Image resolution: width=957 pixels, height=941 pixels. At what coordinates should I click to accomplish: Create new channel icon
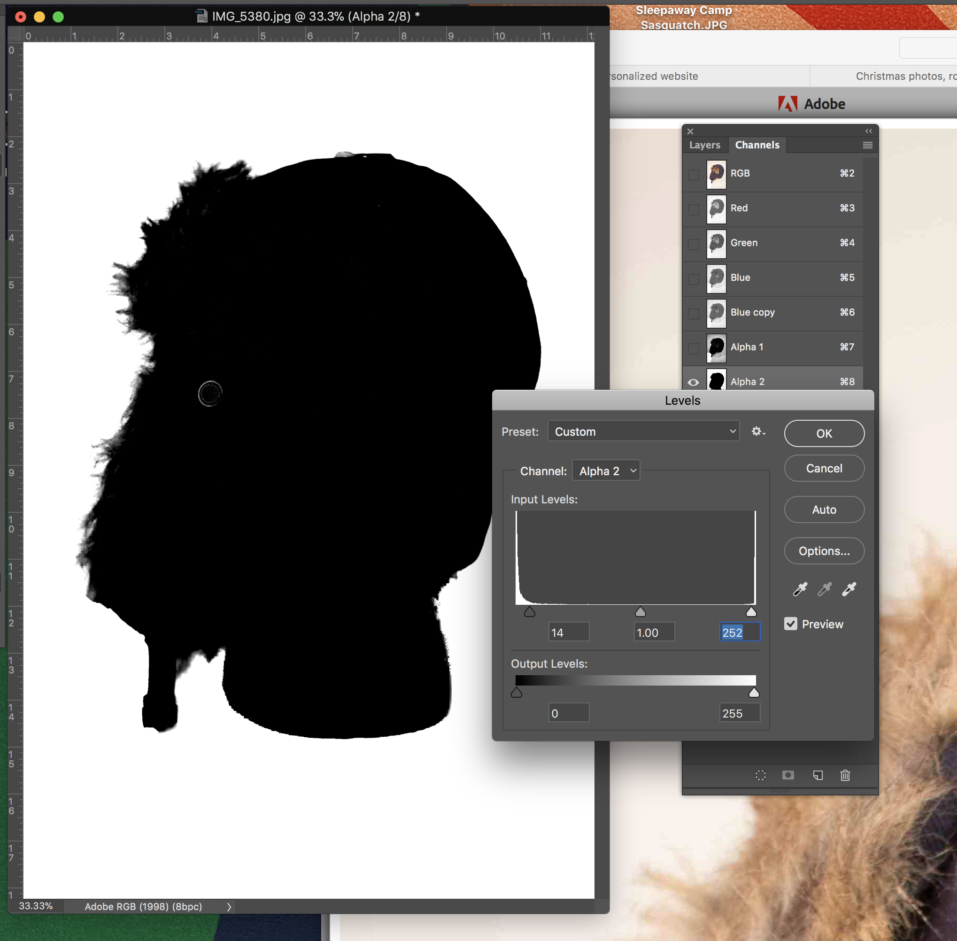pos(818,775)
